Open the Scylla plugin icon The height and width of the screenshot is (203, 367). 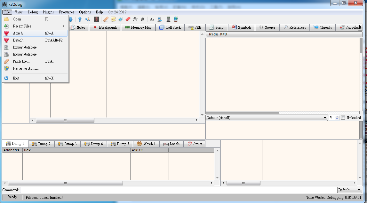pyautogui.click(x=97, y=19)
